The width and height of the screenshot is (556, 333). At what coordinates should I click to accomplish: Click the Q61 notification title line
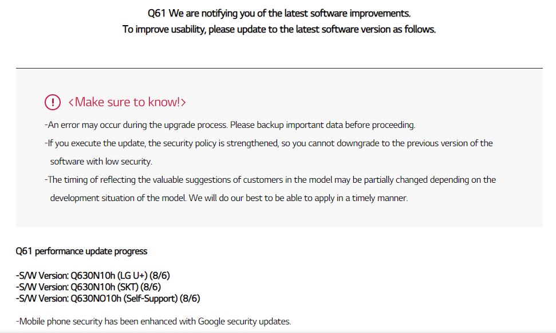pyautogui.click(x=279, y=13)
